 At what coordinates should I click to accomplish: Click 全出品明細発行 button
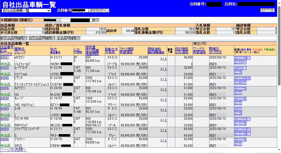click(68, 38)
